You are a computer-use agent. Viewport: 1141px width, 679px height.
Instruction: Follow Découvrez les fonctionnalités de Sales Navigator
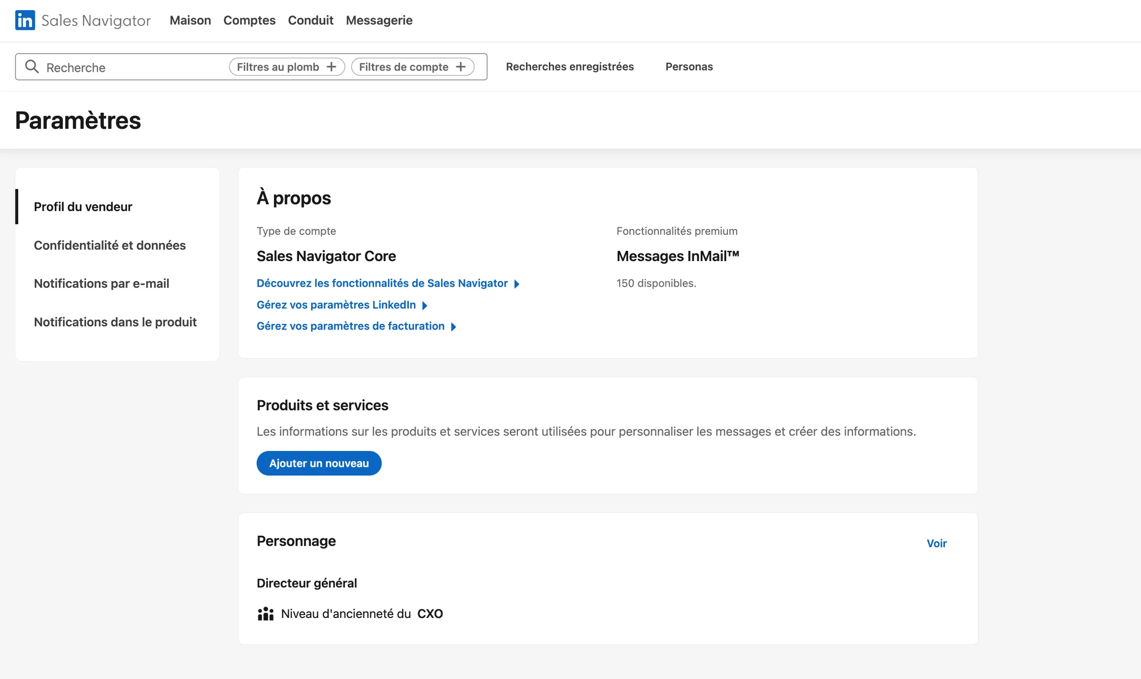coord(382,283)
